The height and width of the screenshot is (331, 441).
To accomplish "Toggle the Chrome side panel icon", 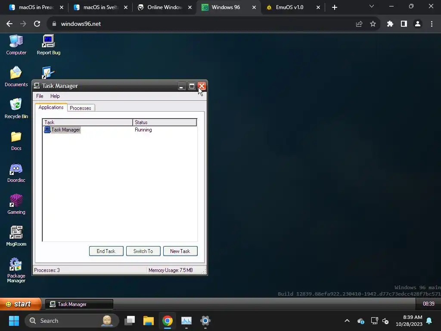I will point(404,24).
